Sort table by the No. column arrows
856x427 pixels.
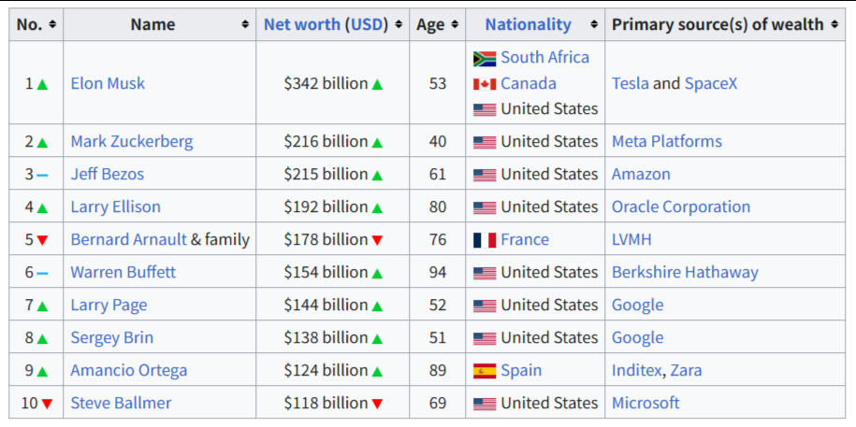(52, 24)
